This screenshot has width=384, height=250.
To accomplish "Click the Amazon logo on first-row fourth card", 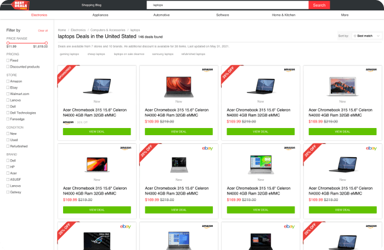I will pyautogui.click(x=371, y=70).
